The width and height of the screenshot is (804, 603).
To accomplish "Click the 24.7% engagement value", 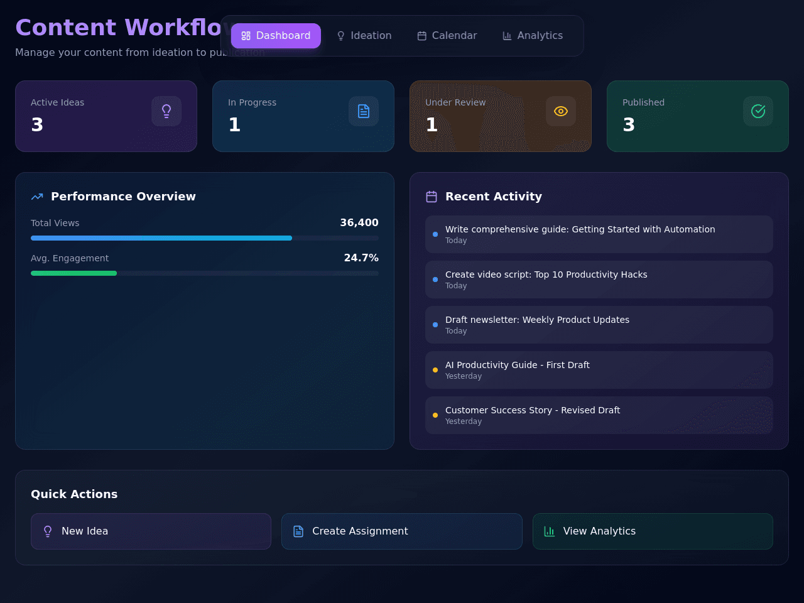I will (x=361, y=258).
